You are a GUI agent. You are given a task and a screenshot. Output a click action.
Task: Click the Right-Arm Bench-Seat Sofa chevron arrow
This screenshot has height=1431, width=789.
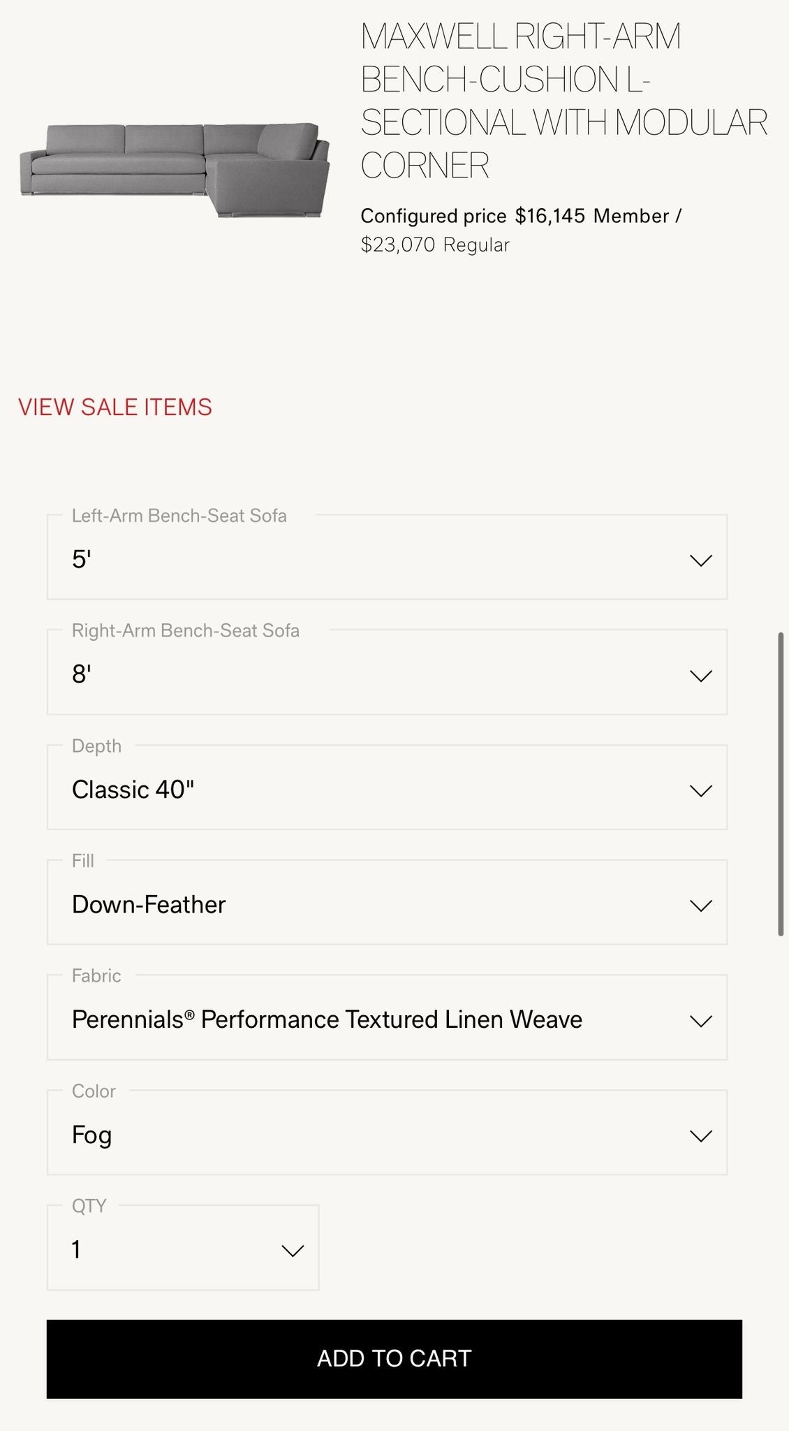[x=700, y=676]
